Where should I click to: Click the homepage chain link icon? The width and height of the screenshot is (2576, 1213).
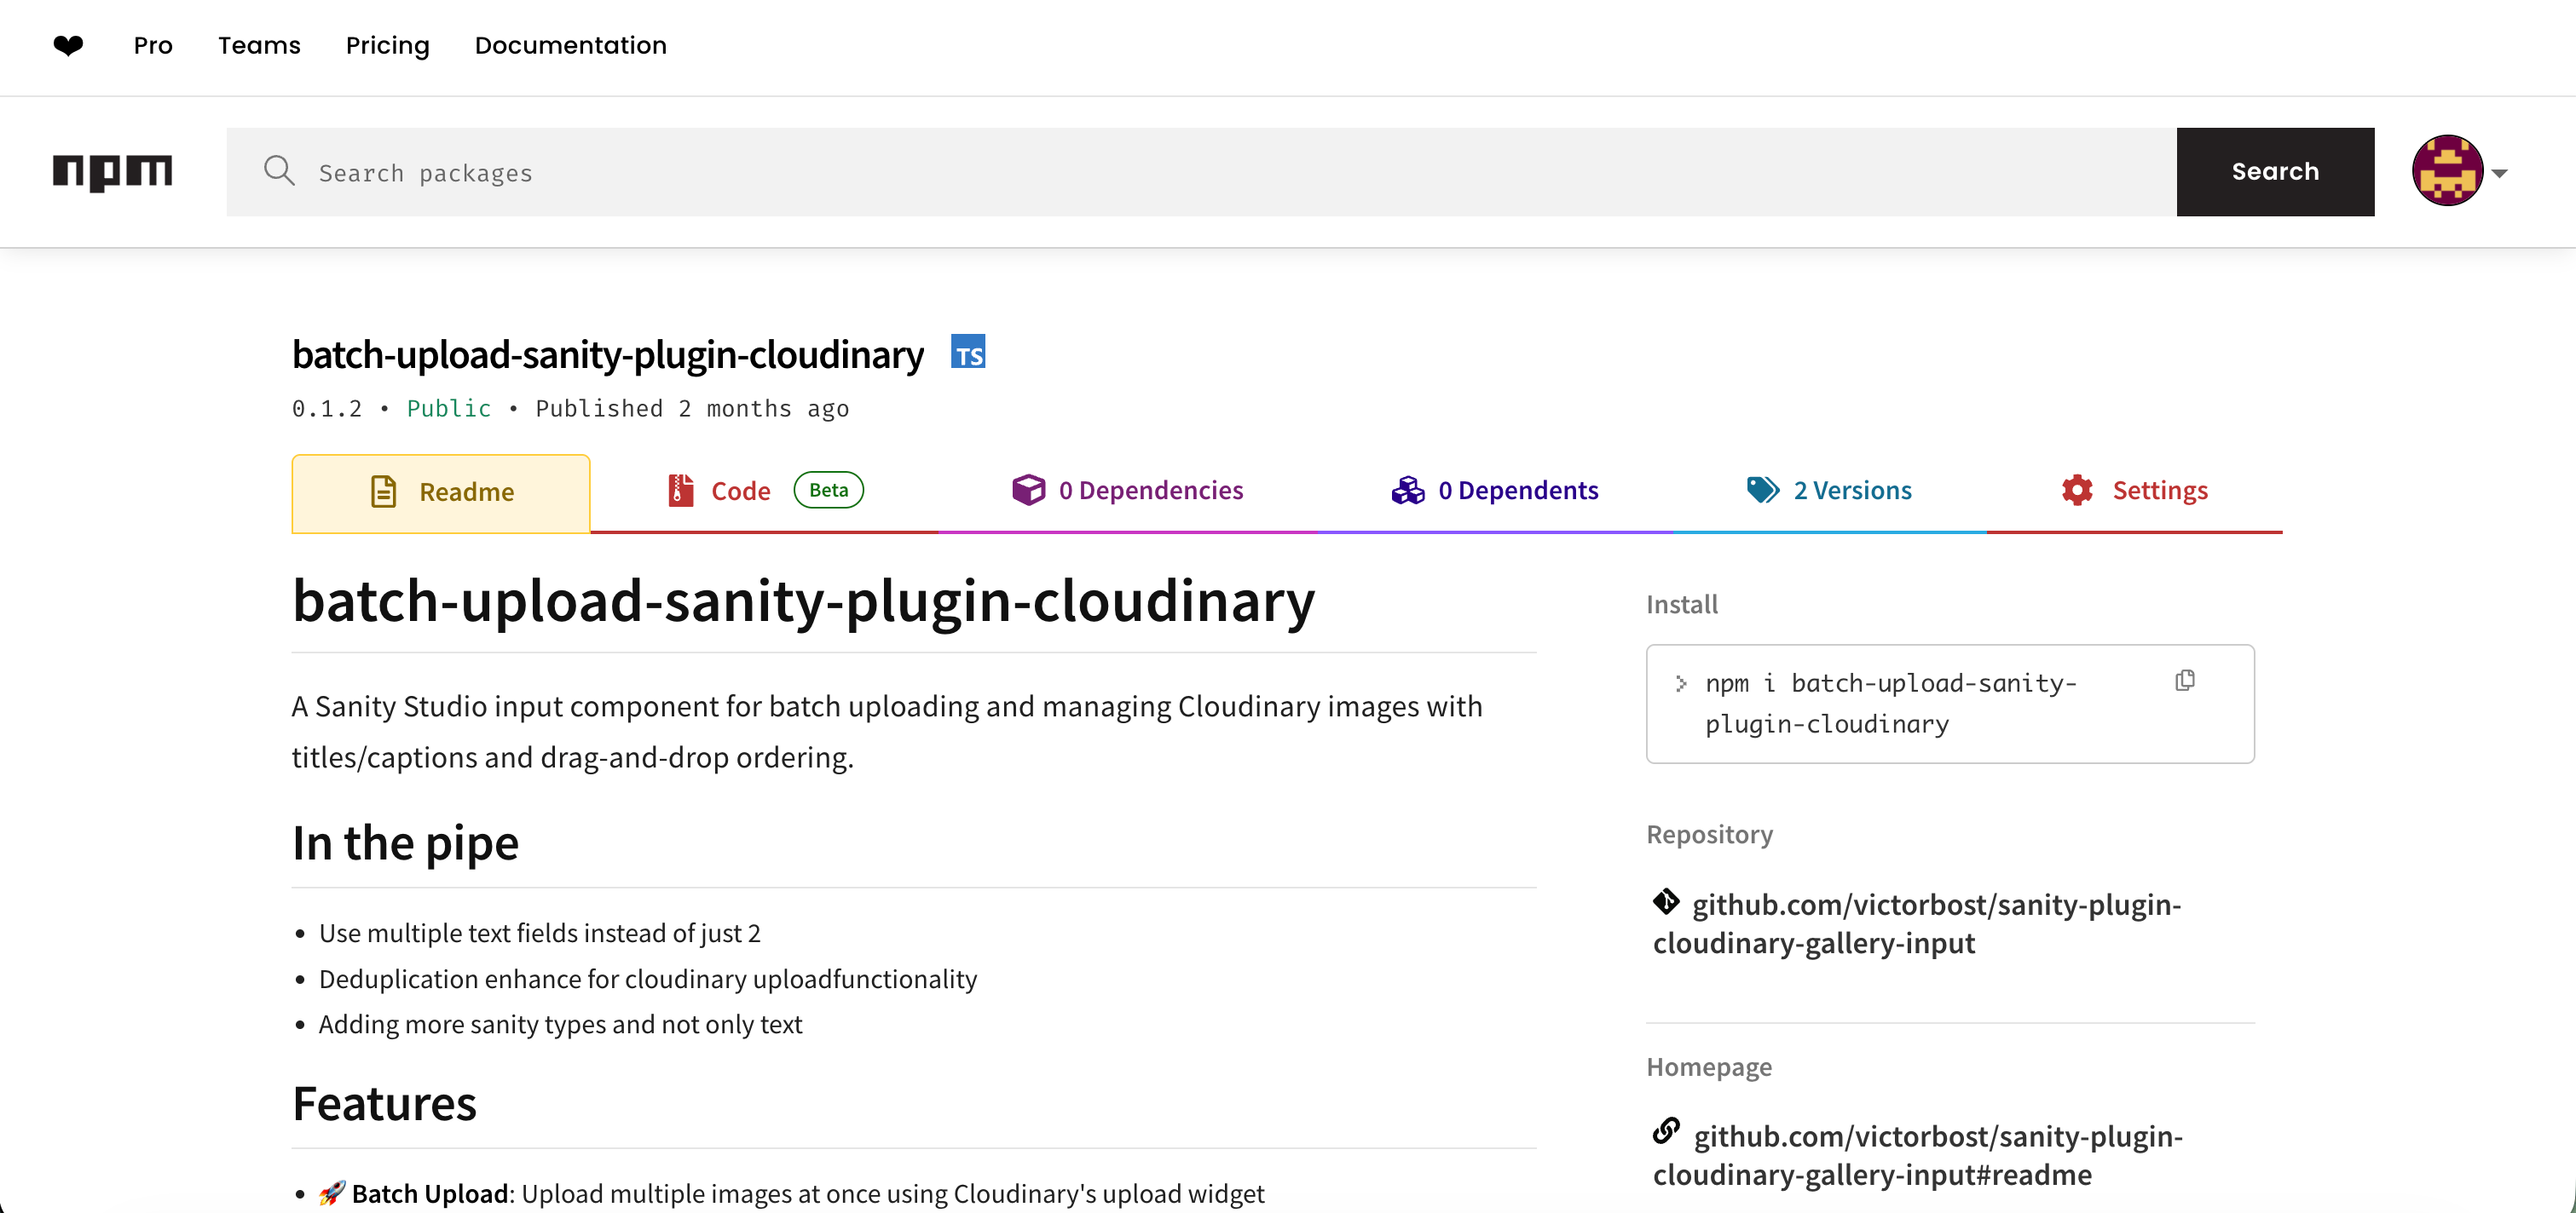1666,1131
